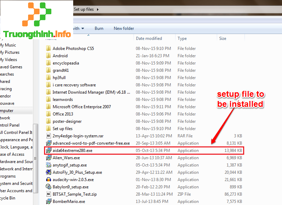Open Searches in navigation pane

pyautogui.click(x=7, y=74)
